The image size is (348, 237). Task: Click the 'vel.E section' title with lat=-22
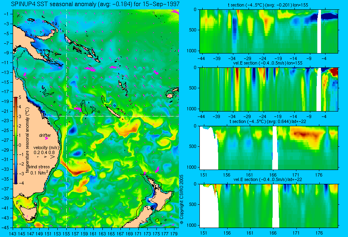pyautogui.click(x=268, y=179)
